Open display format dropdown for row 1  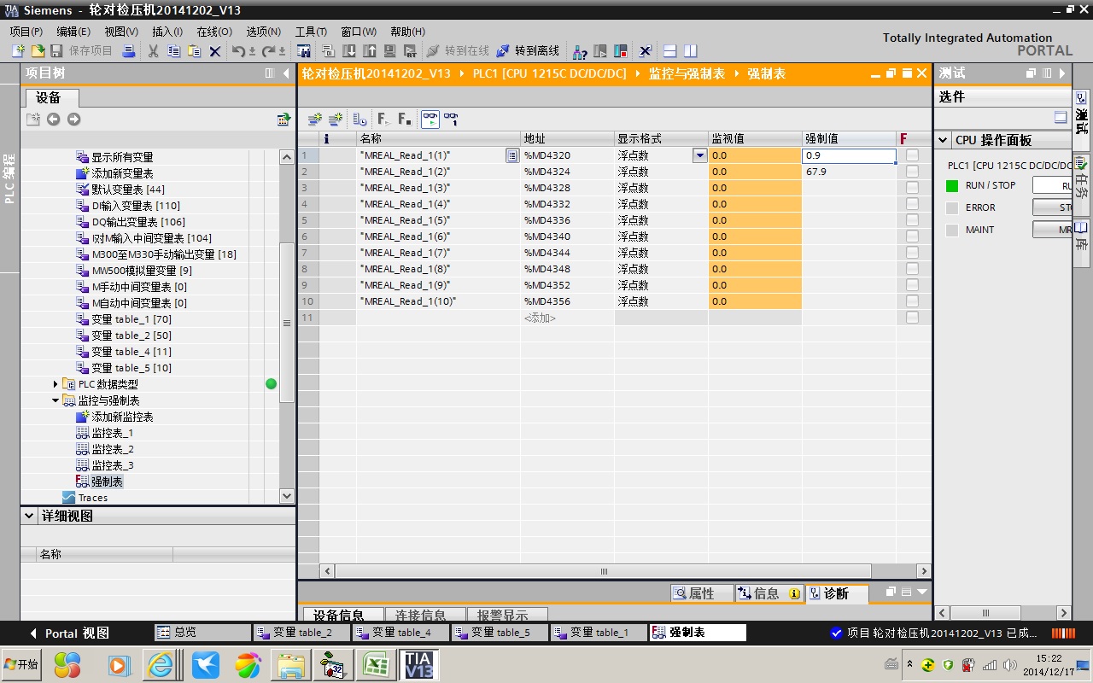[700, 155]
